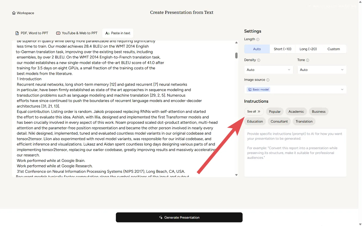Expand instruction presets with See all

[x=254, y=112]
